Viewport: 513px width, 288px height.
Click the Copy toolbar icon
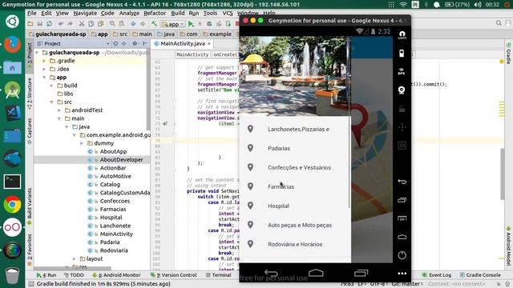91,24
